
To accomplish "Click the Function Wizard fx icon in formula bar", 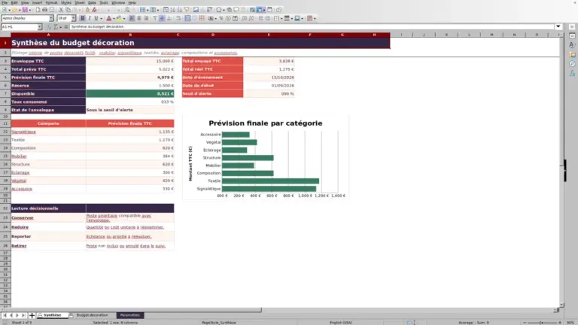I will [x=49, y=27].
